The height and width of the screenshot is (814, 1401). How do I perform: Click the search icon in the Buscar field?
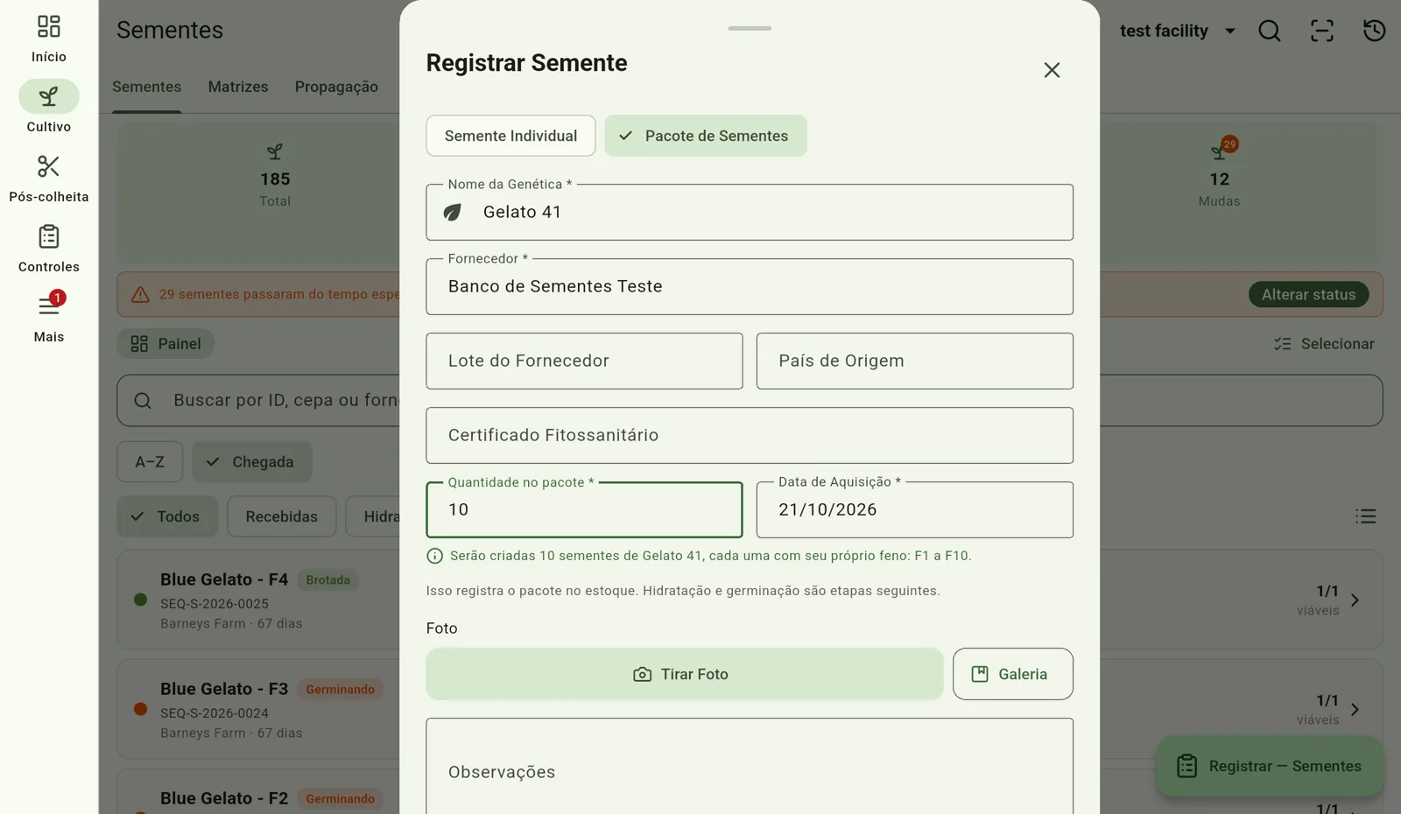coord(143,401)
